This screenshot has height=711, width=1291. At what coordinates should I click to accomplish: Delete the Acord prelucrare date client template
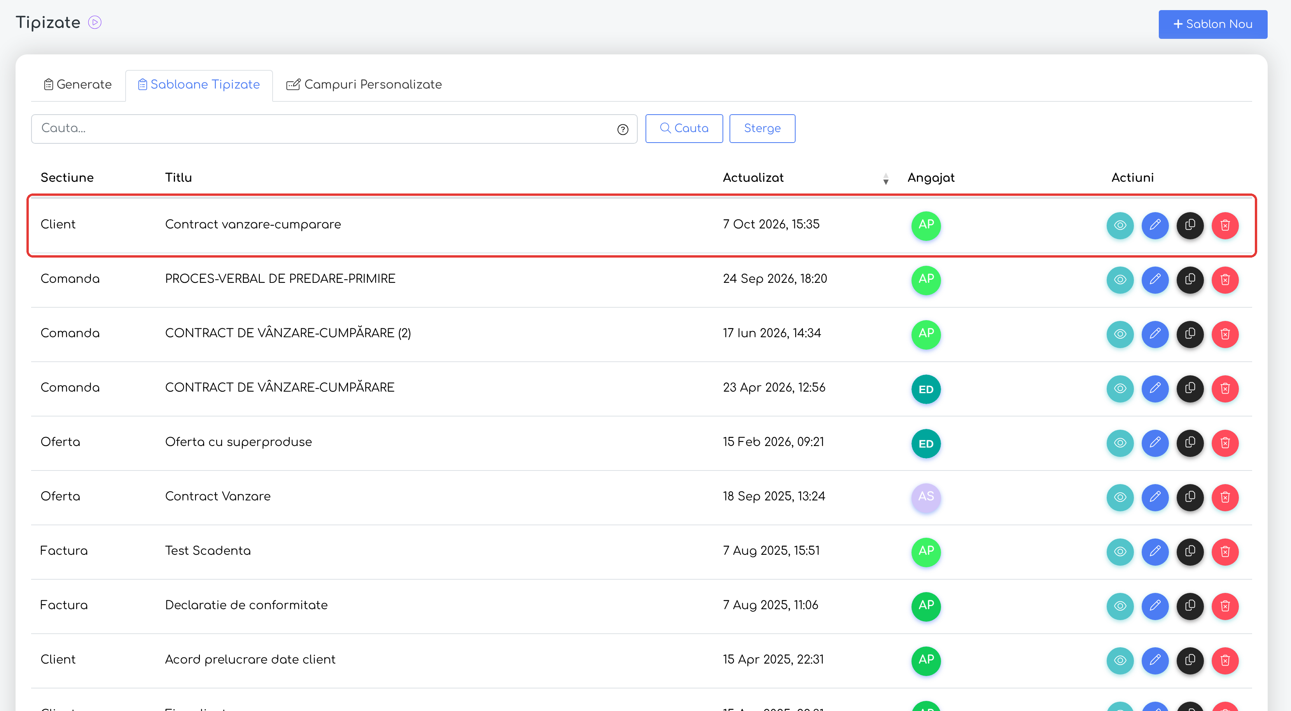tap(1225, 660)
